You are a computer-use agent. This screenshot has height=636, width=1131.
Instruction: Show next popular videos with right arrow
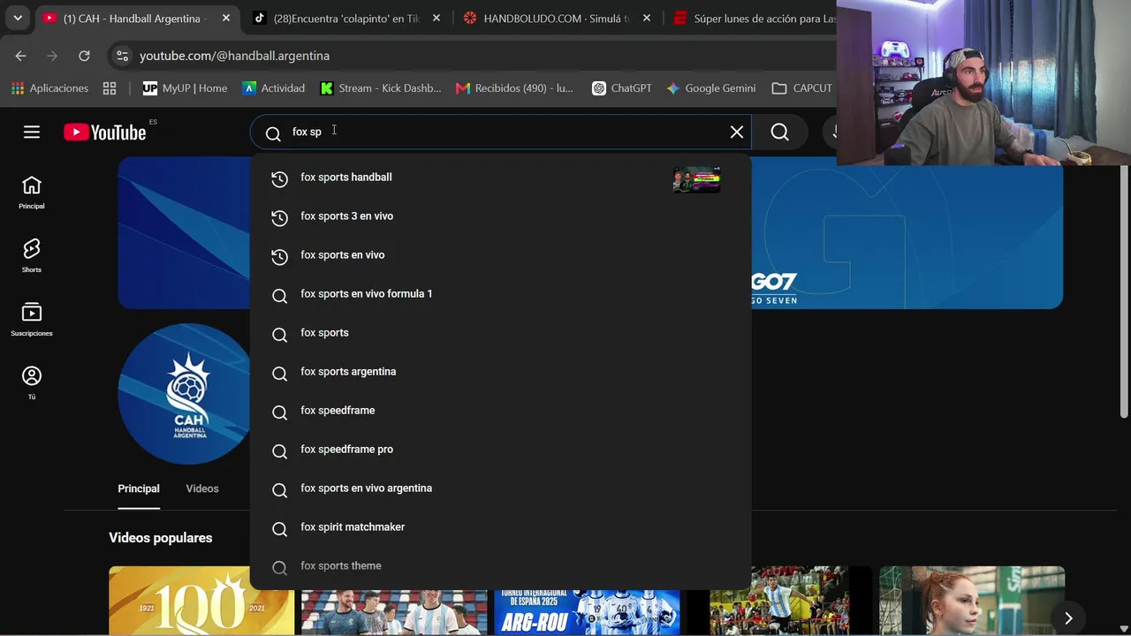click(x=1068, y=618)
